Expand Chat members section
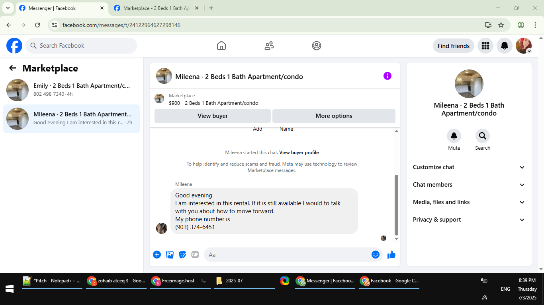 tap(469, 185)
